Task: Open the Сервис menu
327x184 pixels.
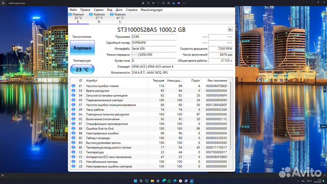Action: 99,10
